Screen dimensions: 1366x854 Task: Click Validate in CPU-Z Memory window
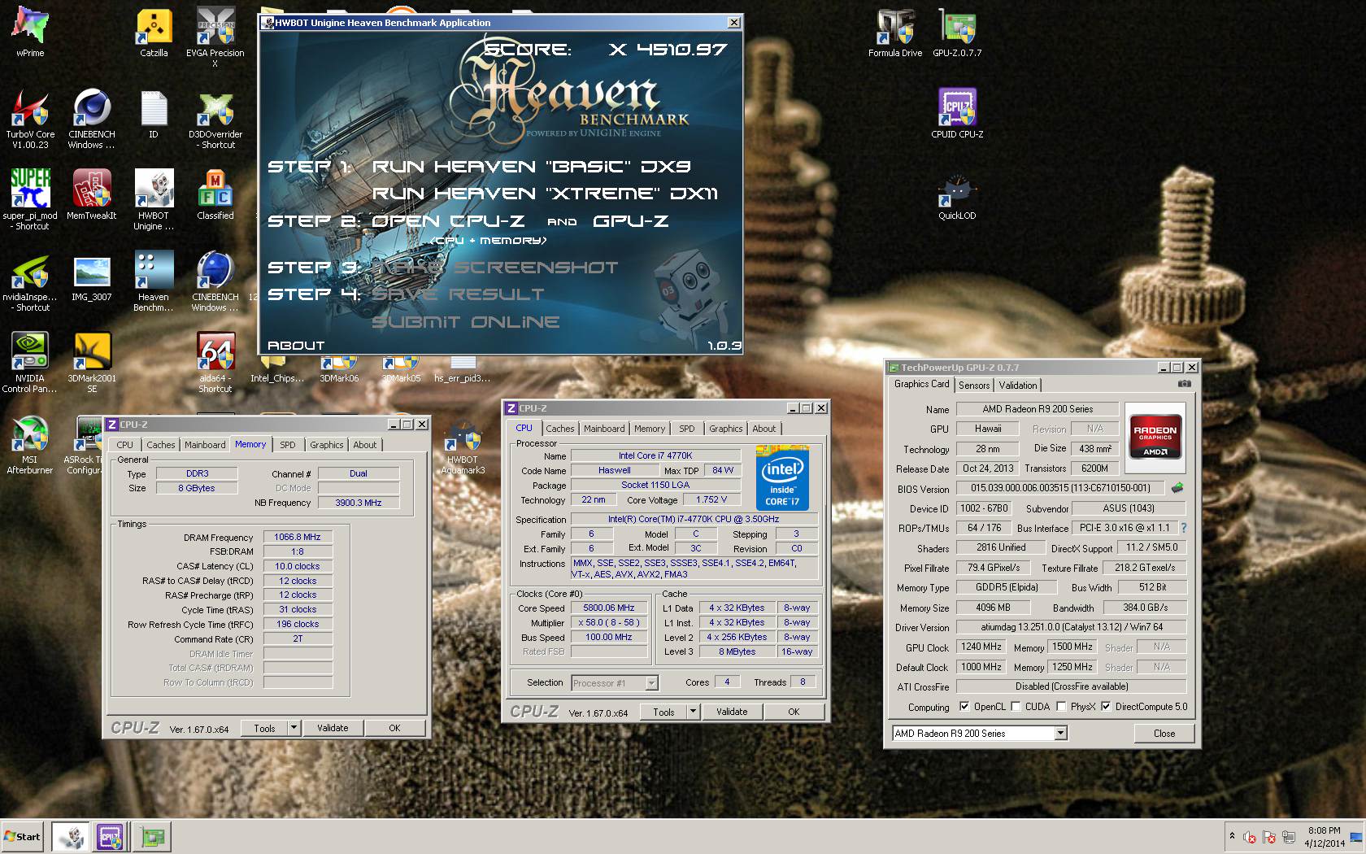click(x=333, y=728)
